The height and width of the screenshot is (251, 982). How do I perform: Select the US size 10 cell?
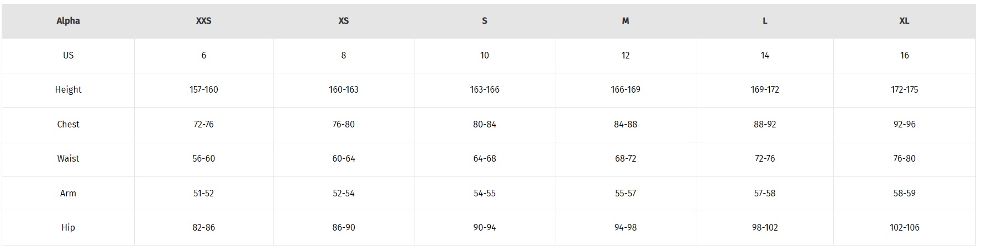point(484,55)
